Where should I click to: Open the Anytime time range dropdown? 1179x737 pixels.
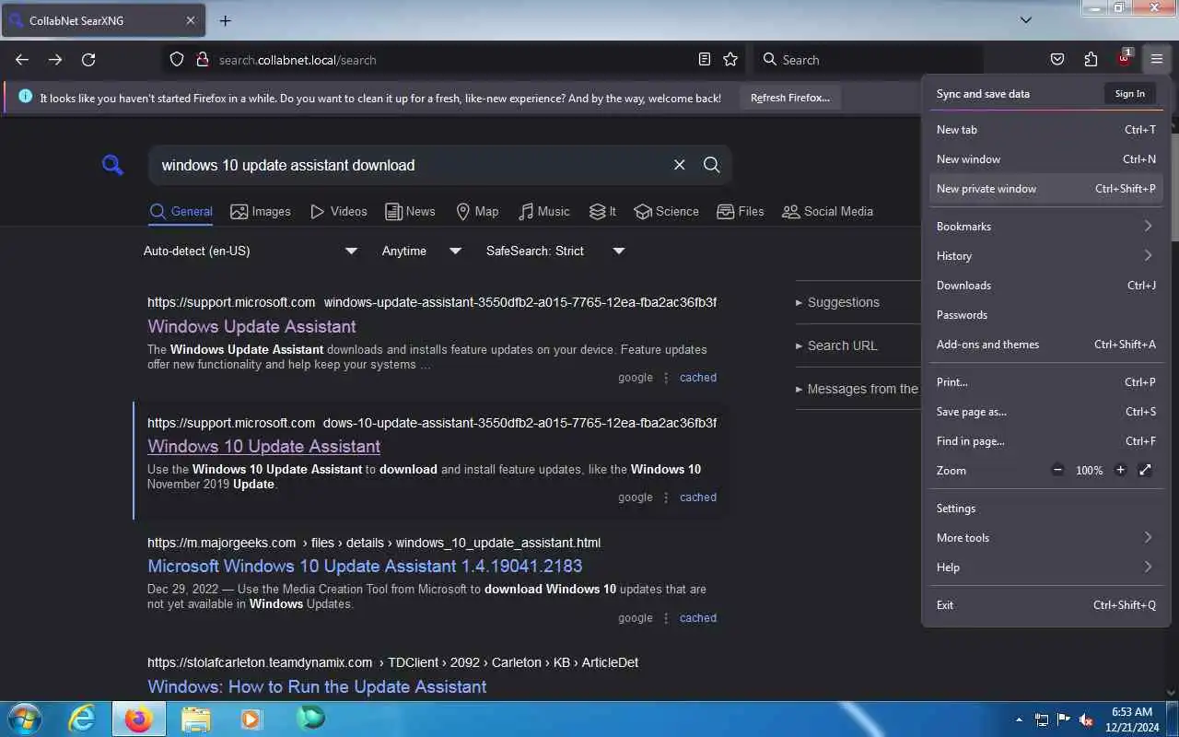point(422,251)
